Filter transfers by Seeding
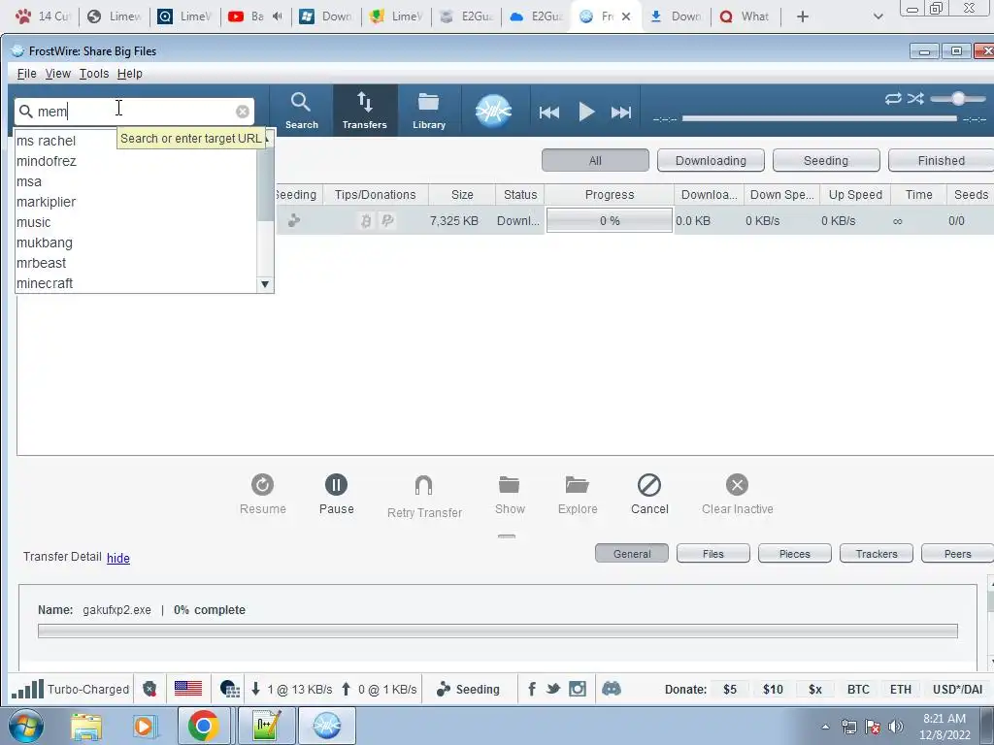Viewport: 994px width, 745px height. tap(826, 160)
